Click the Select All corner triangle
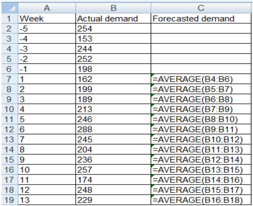Screen dimensions: 253x206 (x=10, y=8)
